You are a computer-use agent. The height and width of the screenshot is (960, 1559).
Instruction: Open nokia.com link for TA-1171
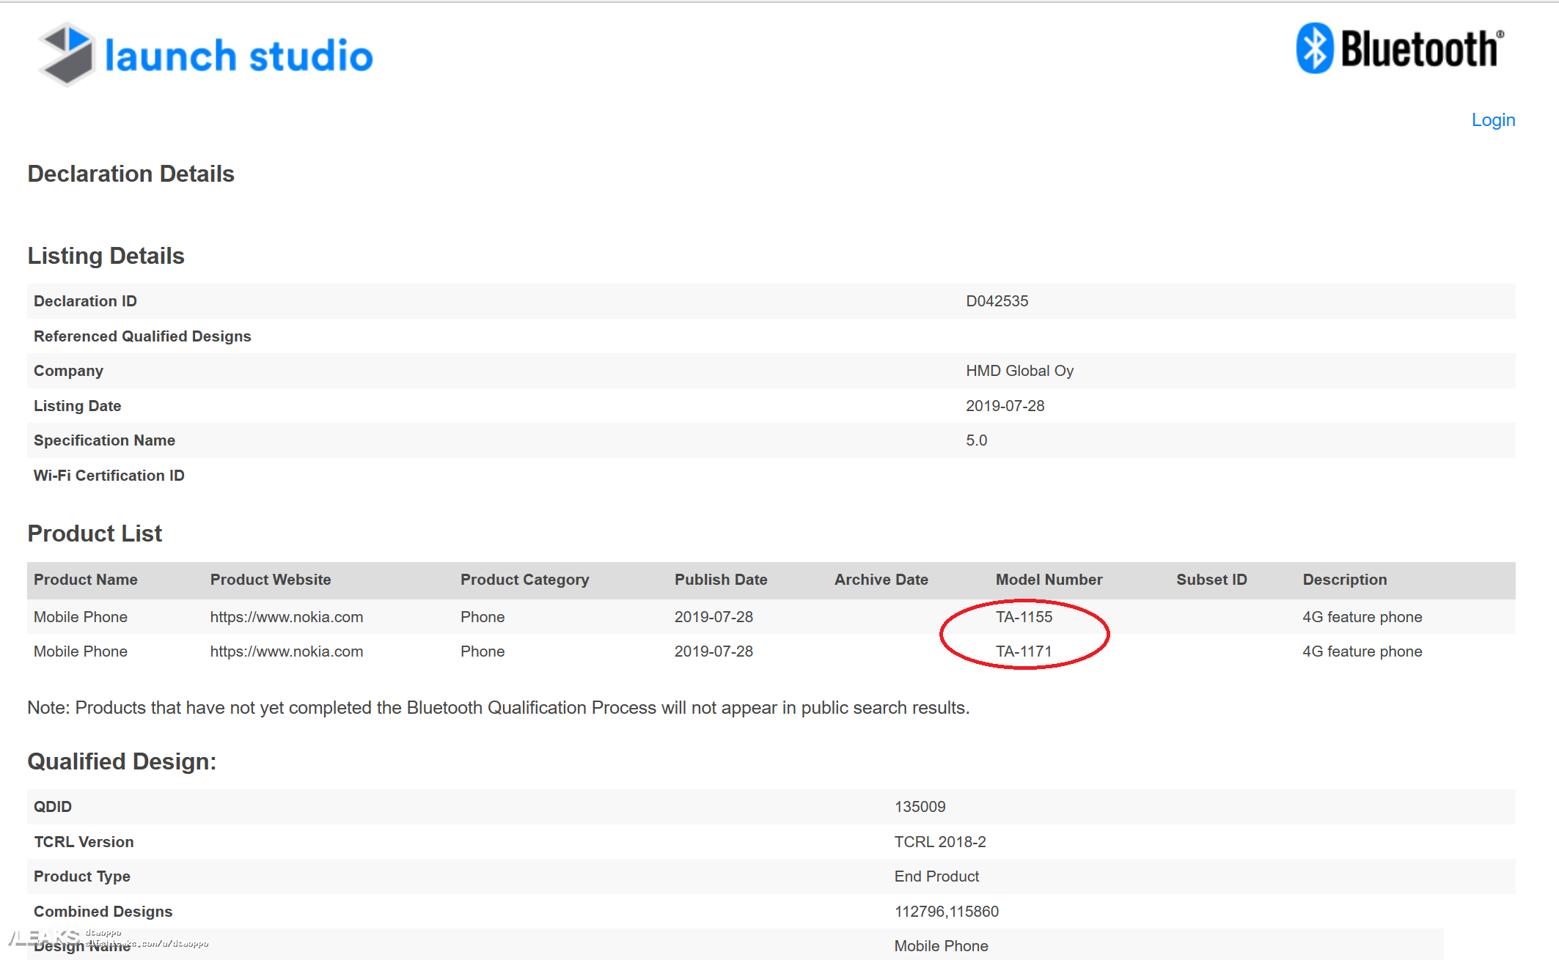(x=286, y=651)
